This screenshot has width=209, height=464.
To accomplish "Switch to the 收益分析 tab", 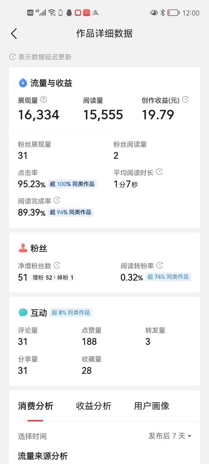I will [94, 406].
